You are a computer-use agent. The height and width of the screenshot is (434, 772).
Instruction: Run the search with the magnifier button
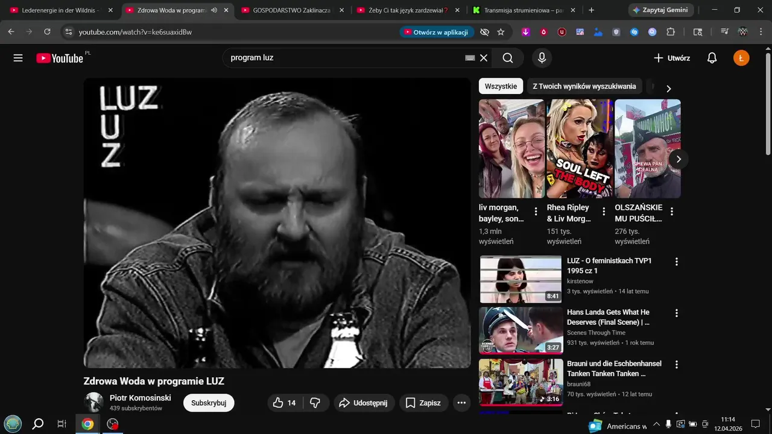[508, 58]
